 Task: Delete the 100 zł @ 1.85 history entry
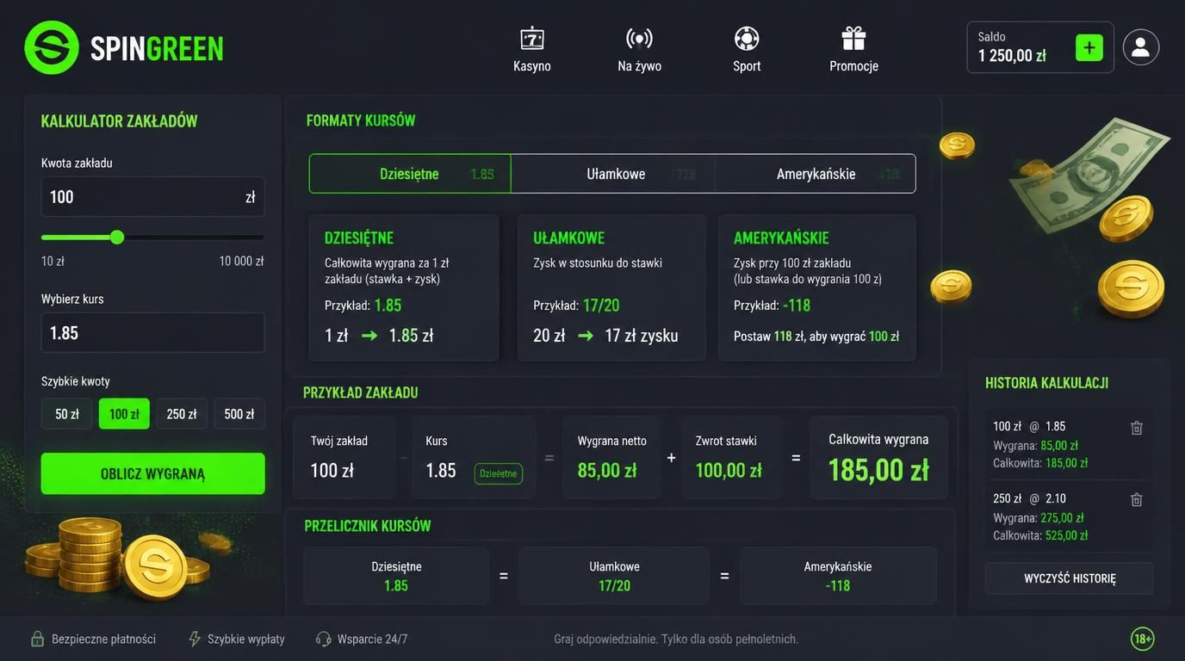pyautogui.click(x=1137, y=428)
